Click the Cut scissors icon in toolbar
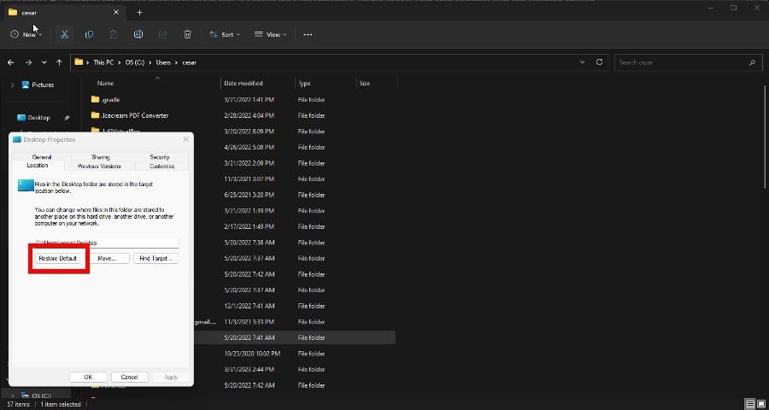The height and width of the screenshot is (410, 769). pyautogui.click(x=64, y=34)
